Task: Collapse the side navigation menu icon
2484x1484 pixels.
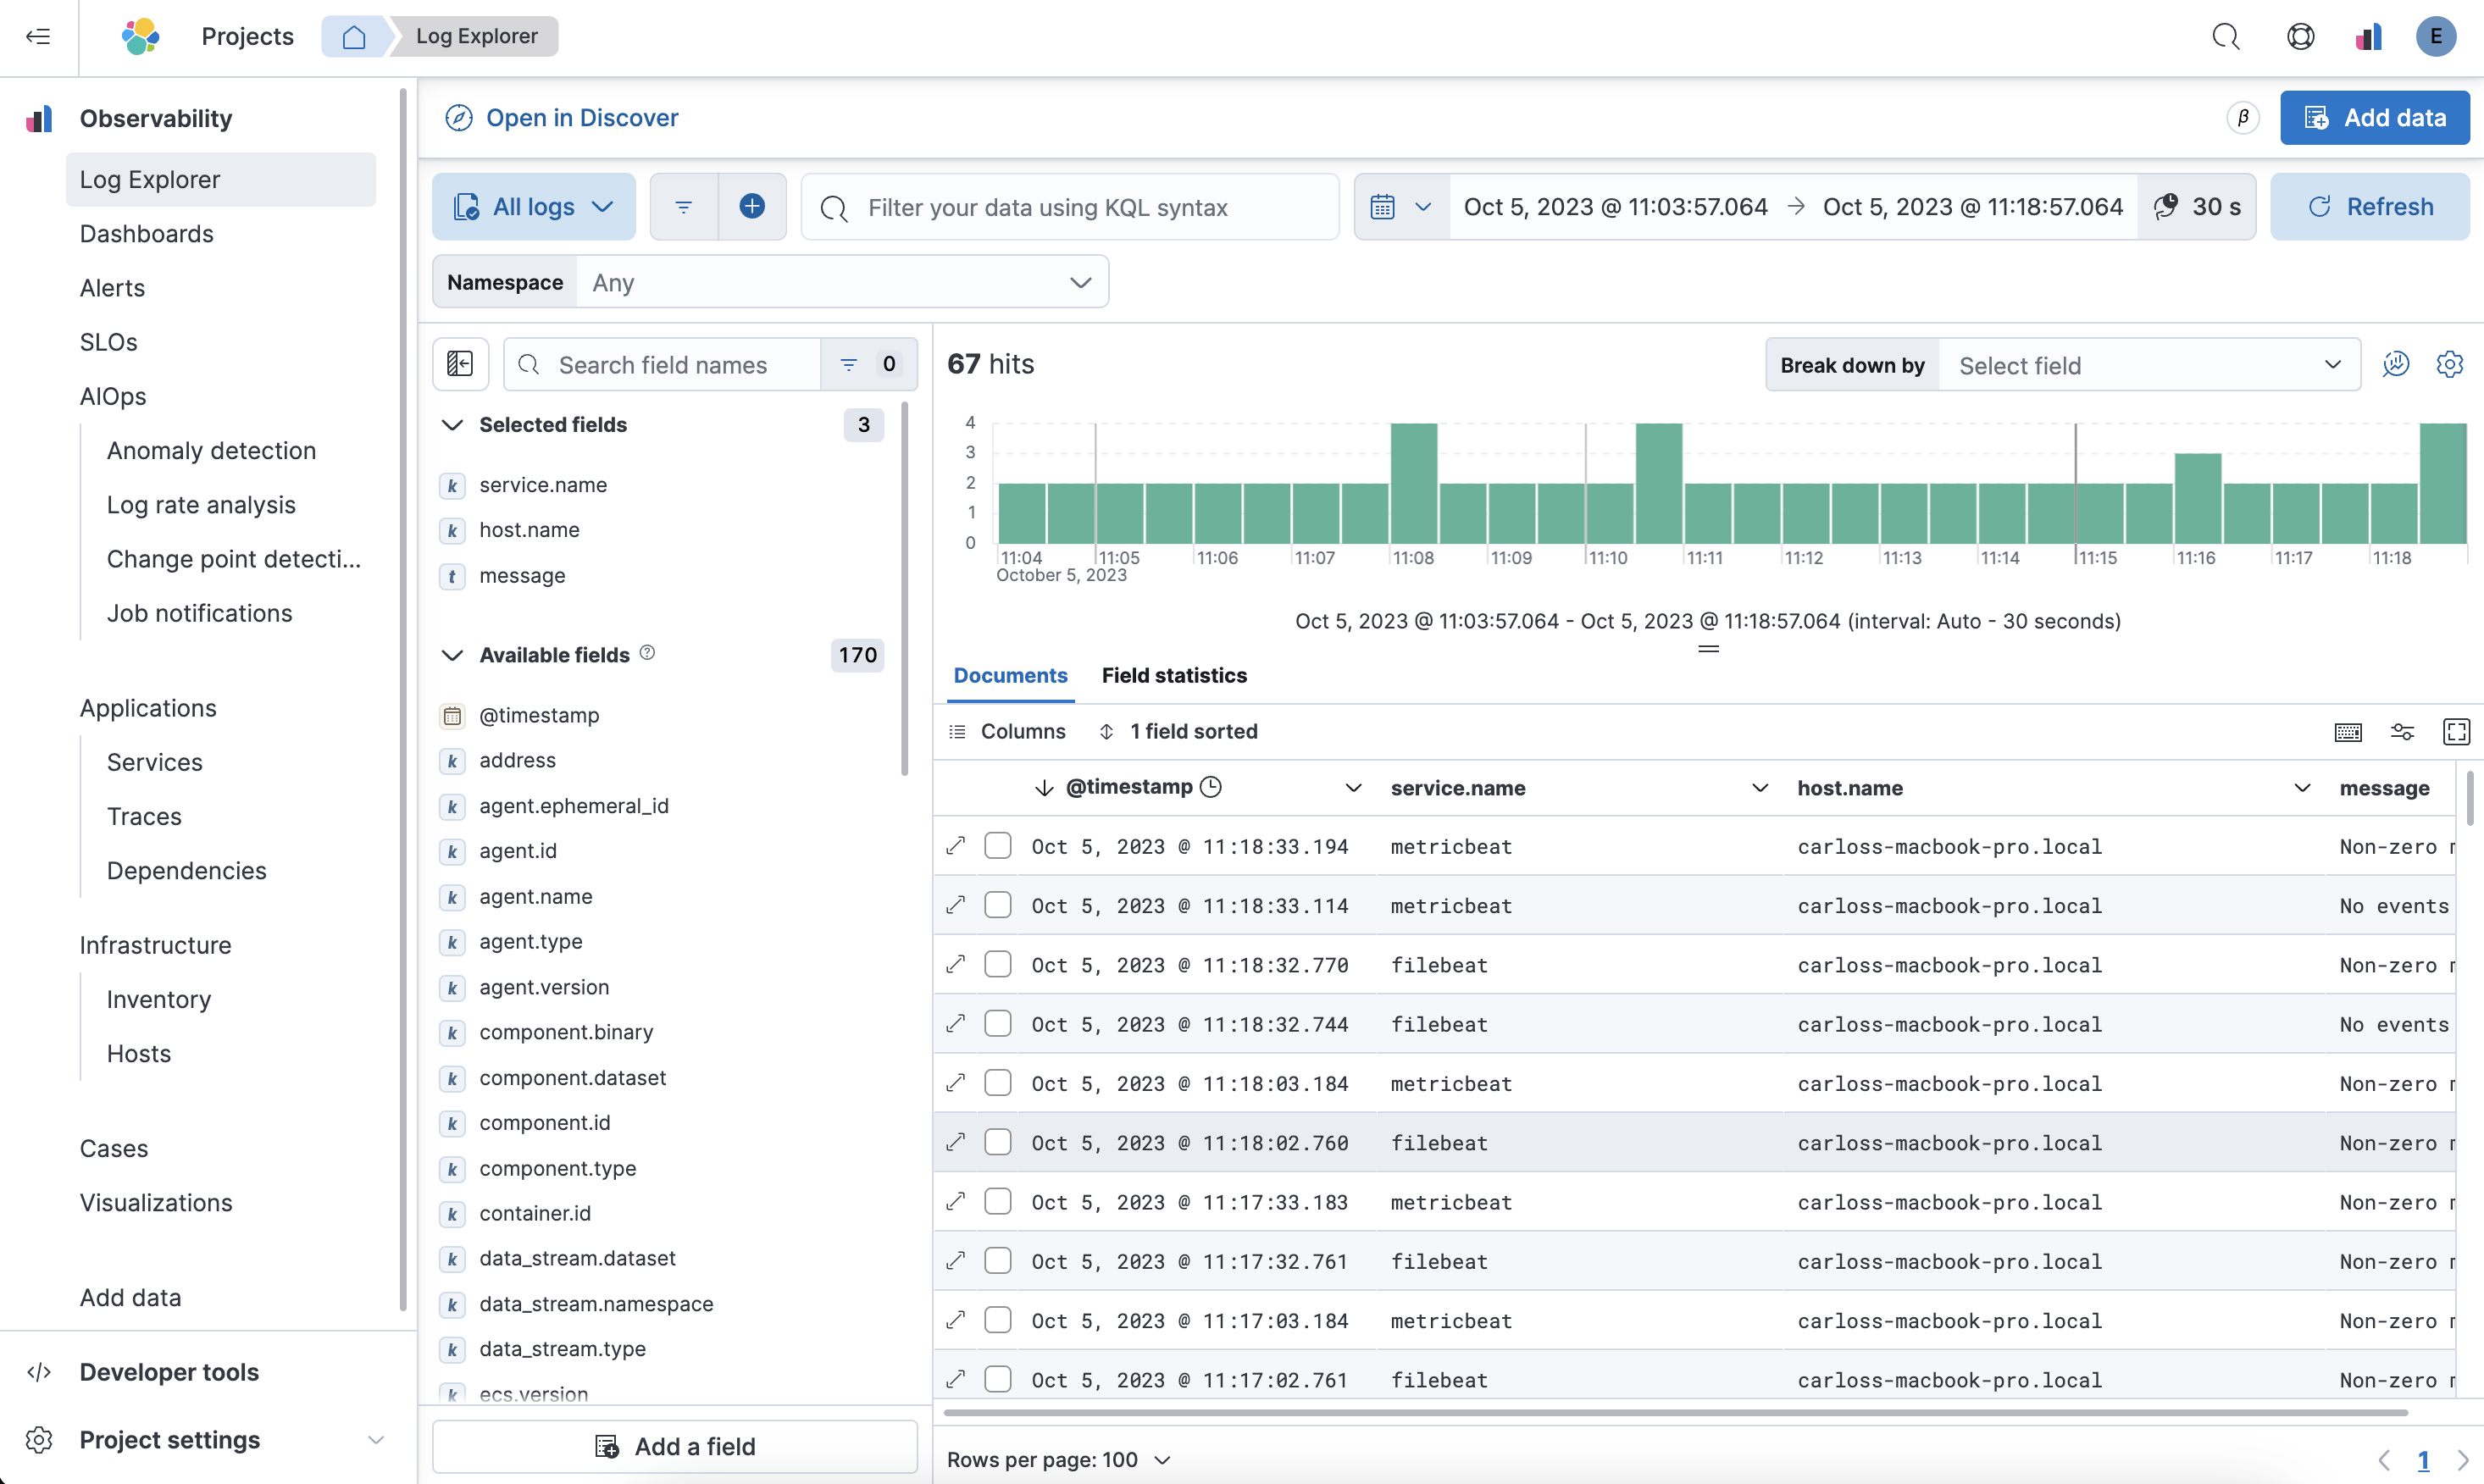Action: (38, 37)
